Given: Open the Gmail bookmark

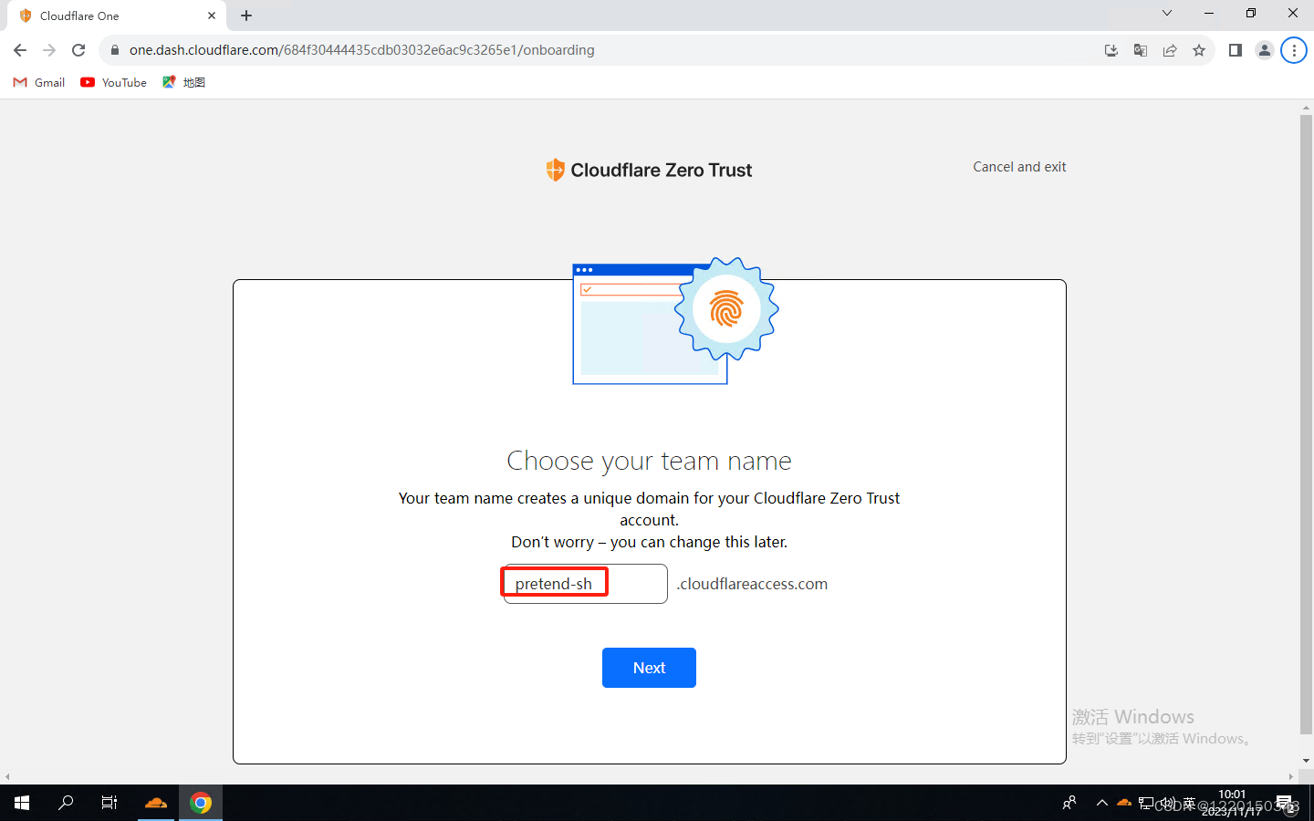Looking at the screenshot, I should point(39,82).
